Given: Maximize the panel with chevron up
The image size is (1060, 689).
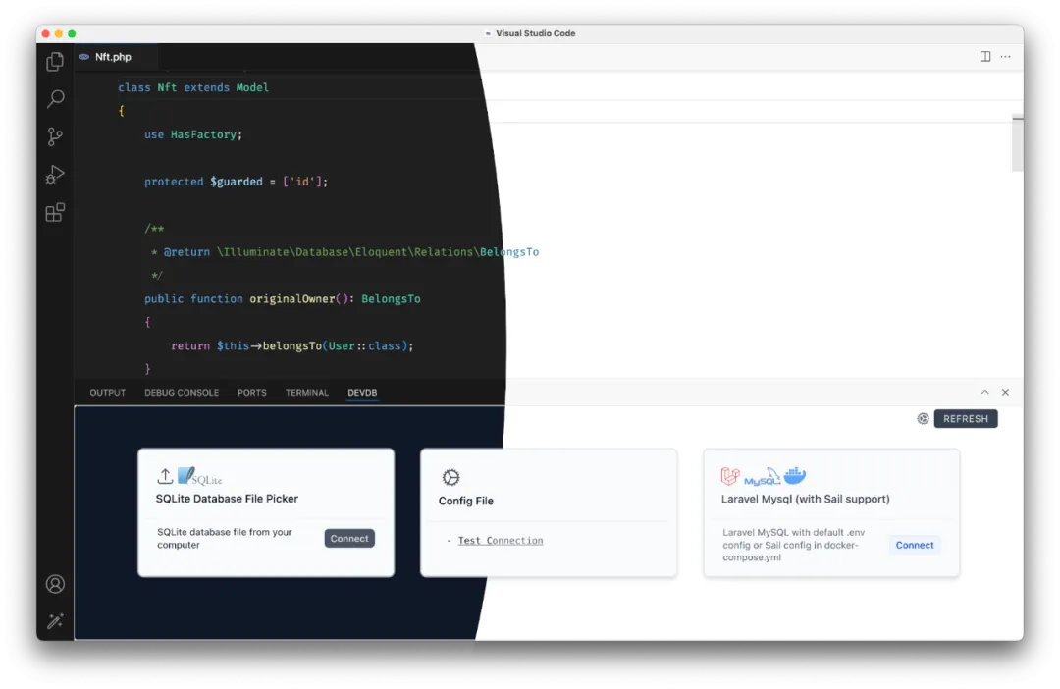Looking at the screenshot, I should point(985,393).
